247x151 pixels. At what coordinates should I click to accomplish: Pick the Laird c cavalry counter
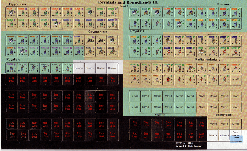(x=112, y=51)
